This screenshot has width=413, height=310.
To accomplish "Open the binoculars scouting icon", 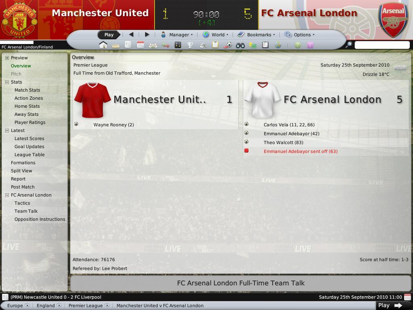I will click(x=240, y=45).
